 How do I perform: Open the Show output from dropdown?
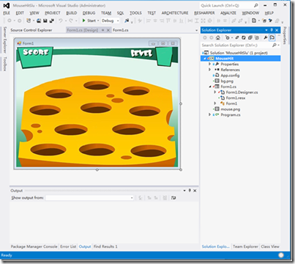click(90, 198)
